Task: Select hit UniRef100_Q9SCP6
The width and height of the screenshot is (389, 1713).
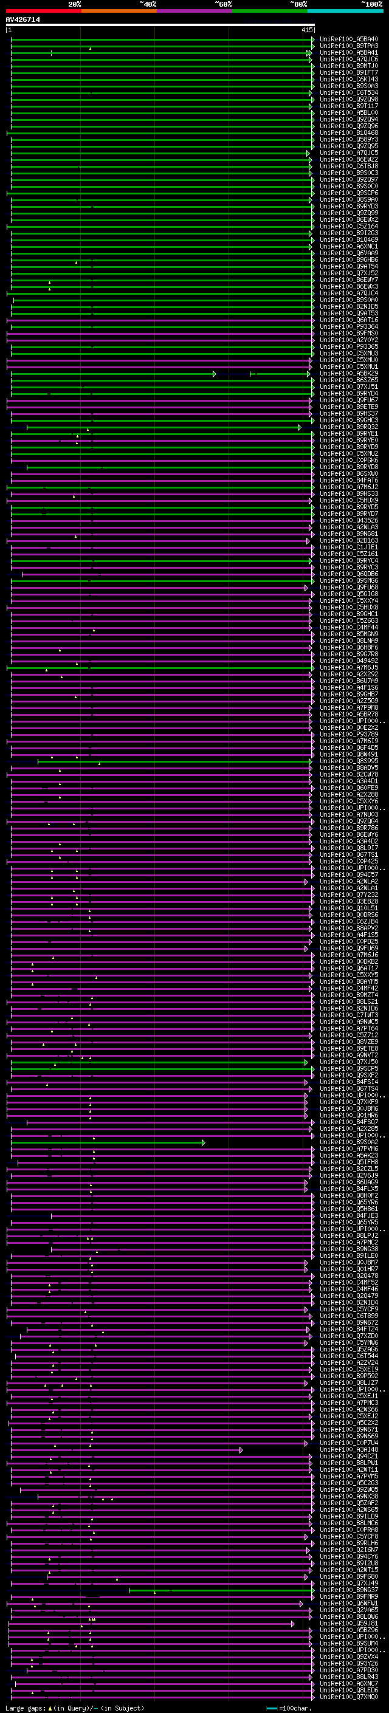Action: click(x=349, y=193)
